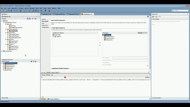This screenshot has width=190, height=107.
Task: Click the Data Controls filter funnel icon
Action: point(34,62)
